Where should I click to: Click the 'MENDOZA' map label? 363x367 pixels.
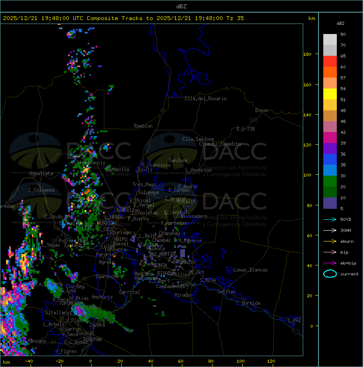pyautogui.click(x=106, y=222)
